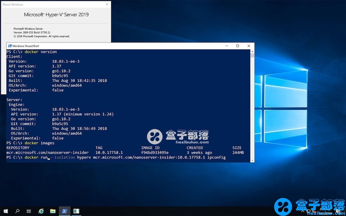Click repository mcr.microsoft.com/nanoserver-insider in the images row
Viewport: 346px width, 216px height.
coord(48,152)
